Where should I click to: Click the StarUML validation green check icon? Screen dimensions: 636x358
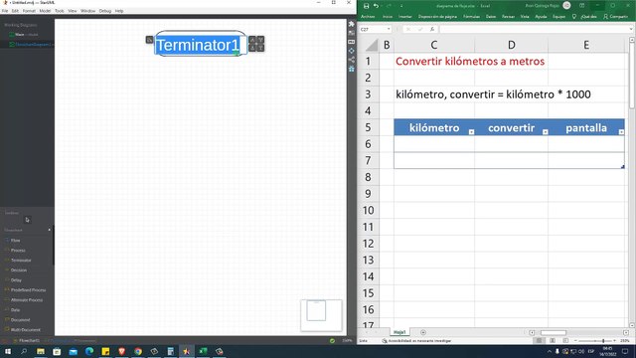332,340
